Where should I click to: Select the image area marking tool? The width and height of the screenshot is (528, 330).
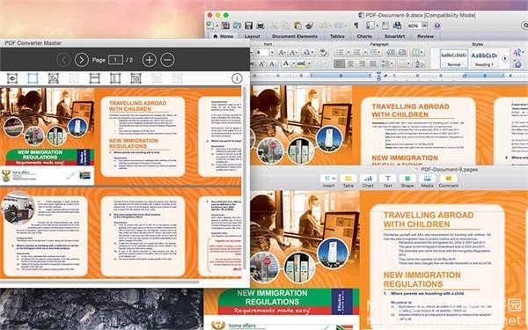54,78
